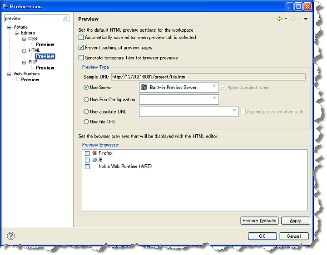Open the Back history dropdown arrow
The image size is (327, 255).
pyautogui.click(x=286, y=19)
